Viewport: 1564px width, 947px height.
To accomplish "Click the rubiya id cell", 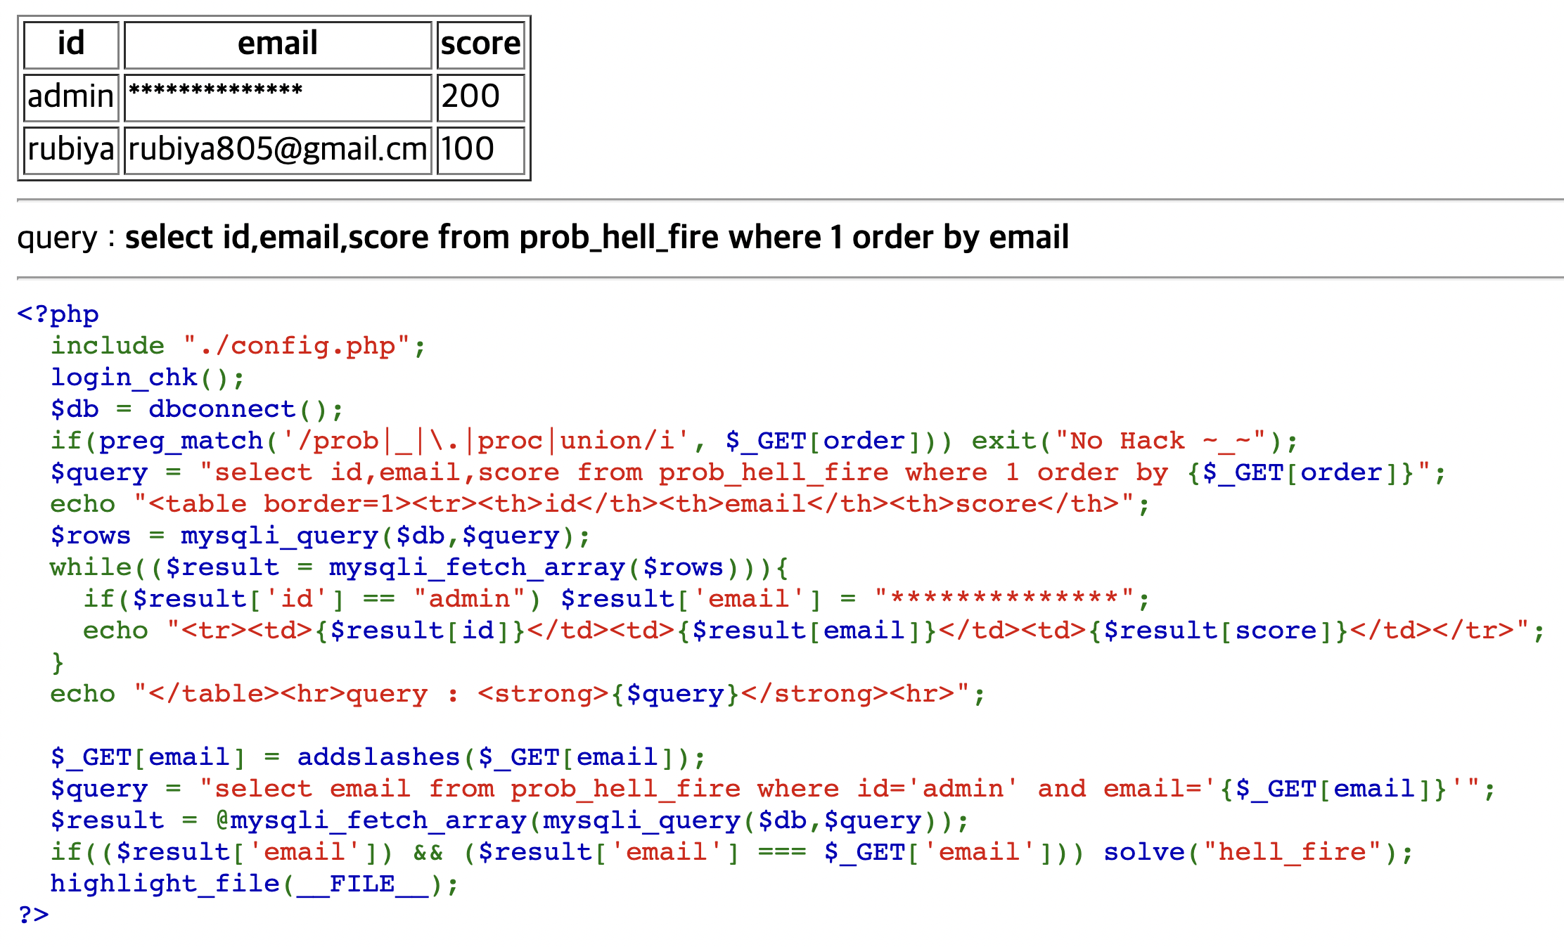I will point(71,150).
